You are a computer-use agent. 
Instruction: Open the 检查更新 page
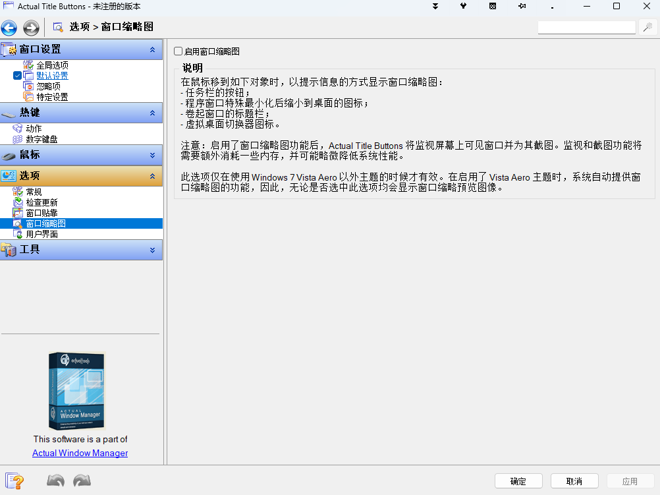pos(41,202)
